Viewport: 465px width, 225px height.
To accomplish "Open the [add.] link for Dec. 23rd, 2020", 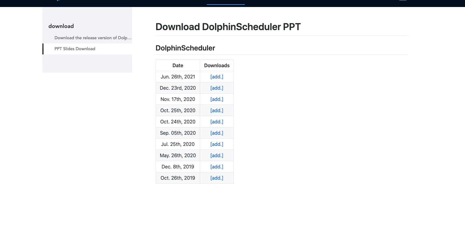I will point(217,88).
